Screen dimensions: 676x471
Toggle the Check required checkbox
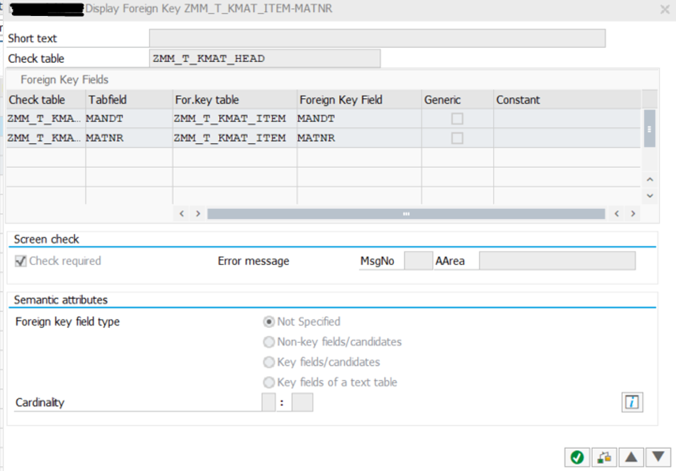tap(21, 261)
